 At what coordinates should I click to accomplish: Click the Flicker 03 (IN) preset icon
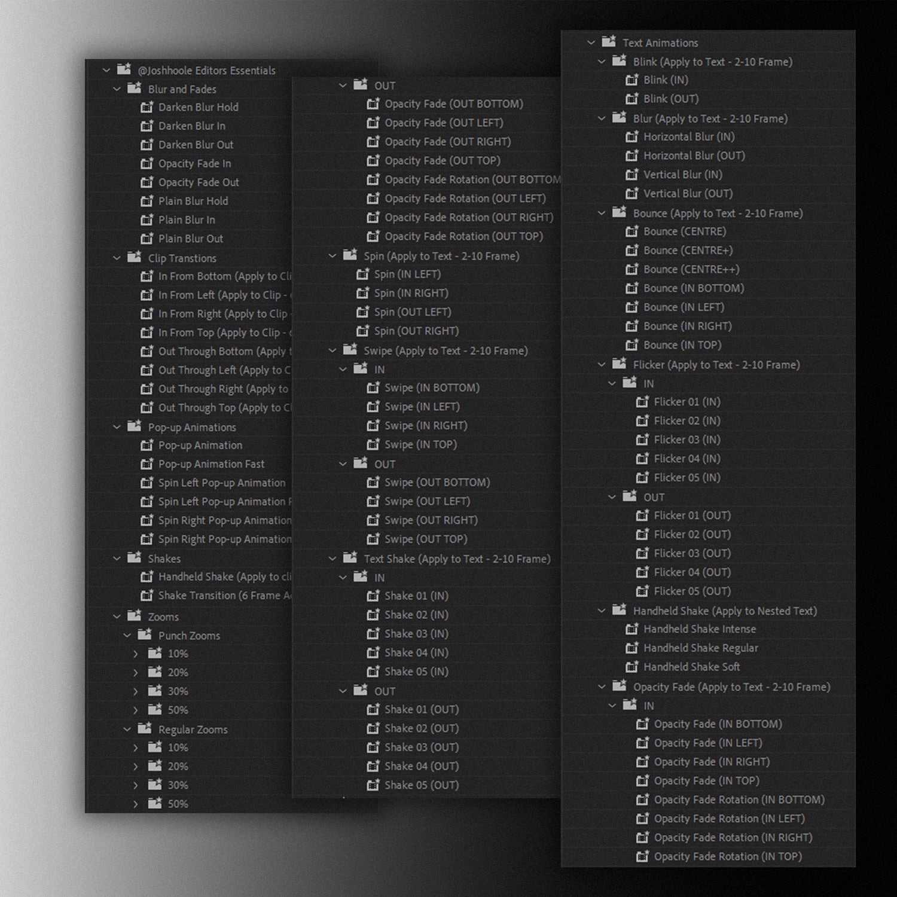click(642, 440)
